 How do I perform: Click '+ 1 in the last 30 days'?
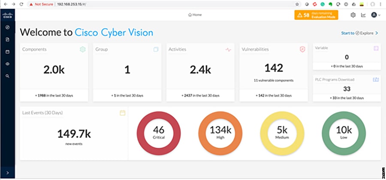tap(127, 96)
